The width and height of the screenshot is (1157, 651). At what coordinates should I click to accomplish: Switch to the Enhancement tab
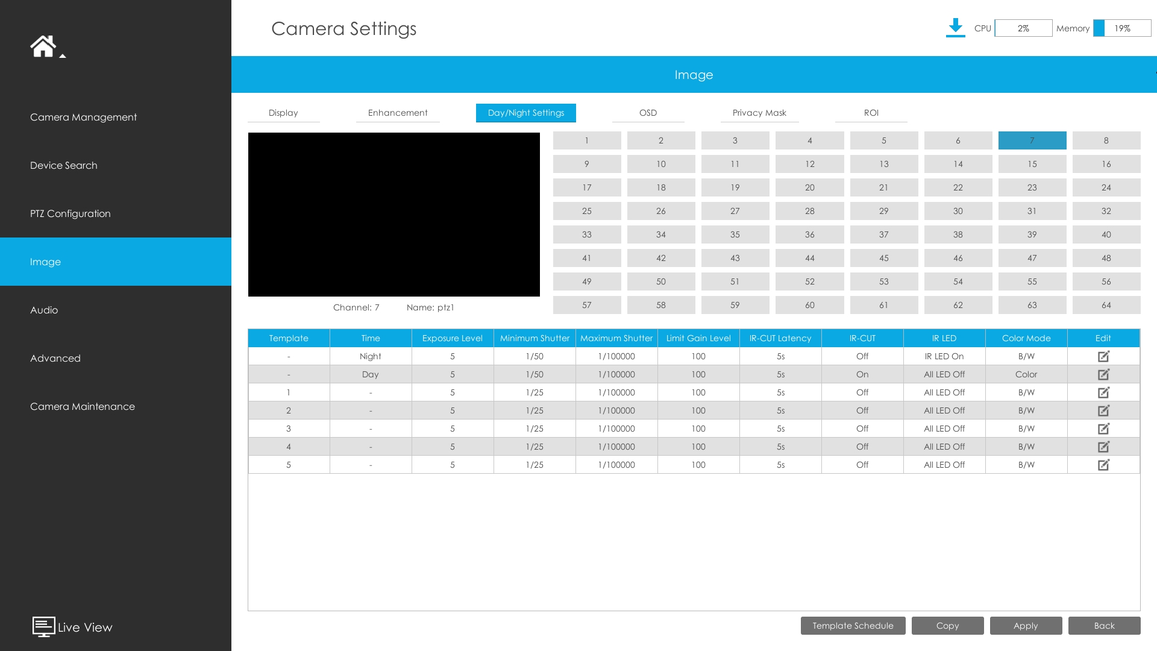click(x=398, y=113)
